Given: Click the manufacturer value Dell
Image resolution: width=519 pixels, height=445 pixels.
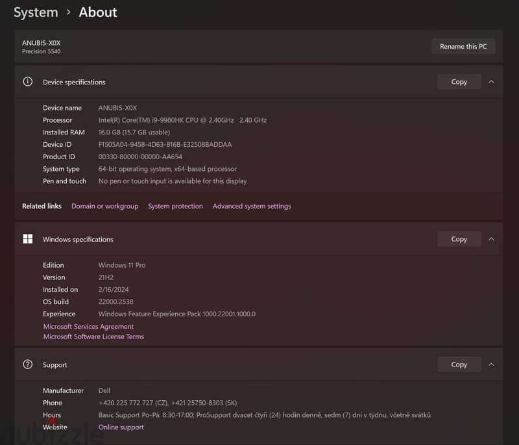Looking at the screenshot, I should coord(104,390).
